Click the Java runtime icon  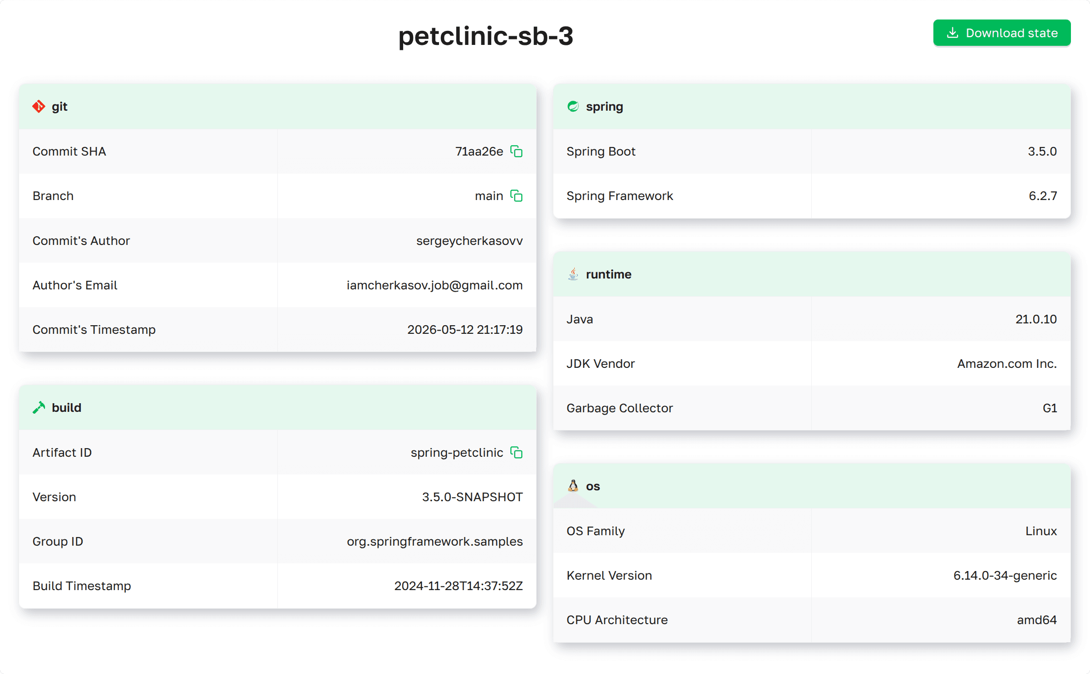573,274
